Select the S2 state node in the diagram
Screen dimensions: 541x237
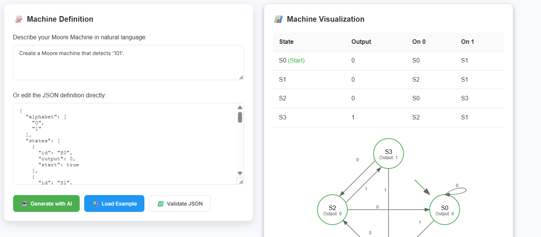(332, 210)
